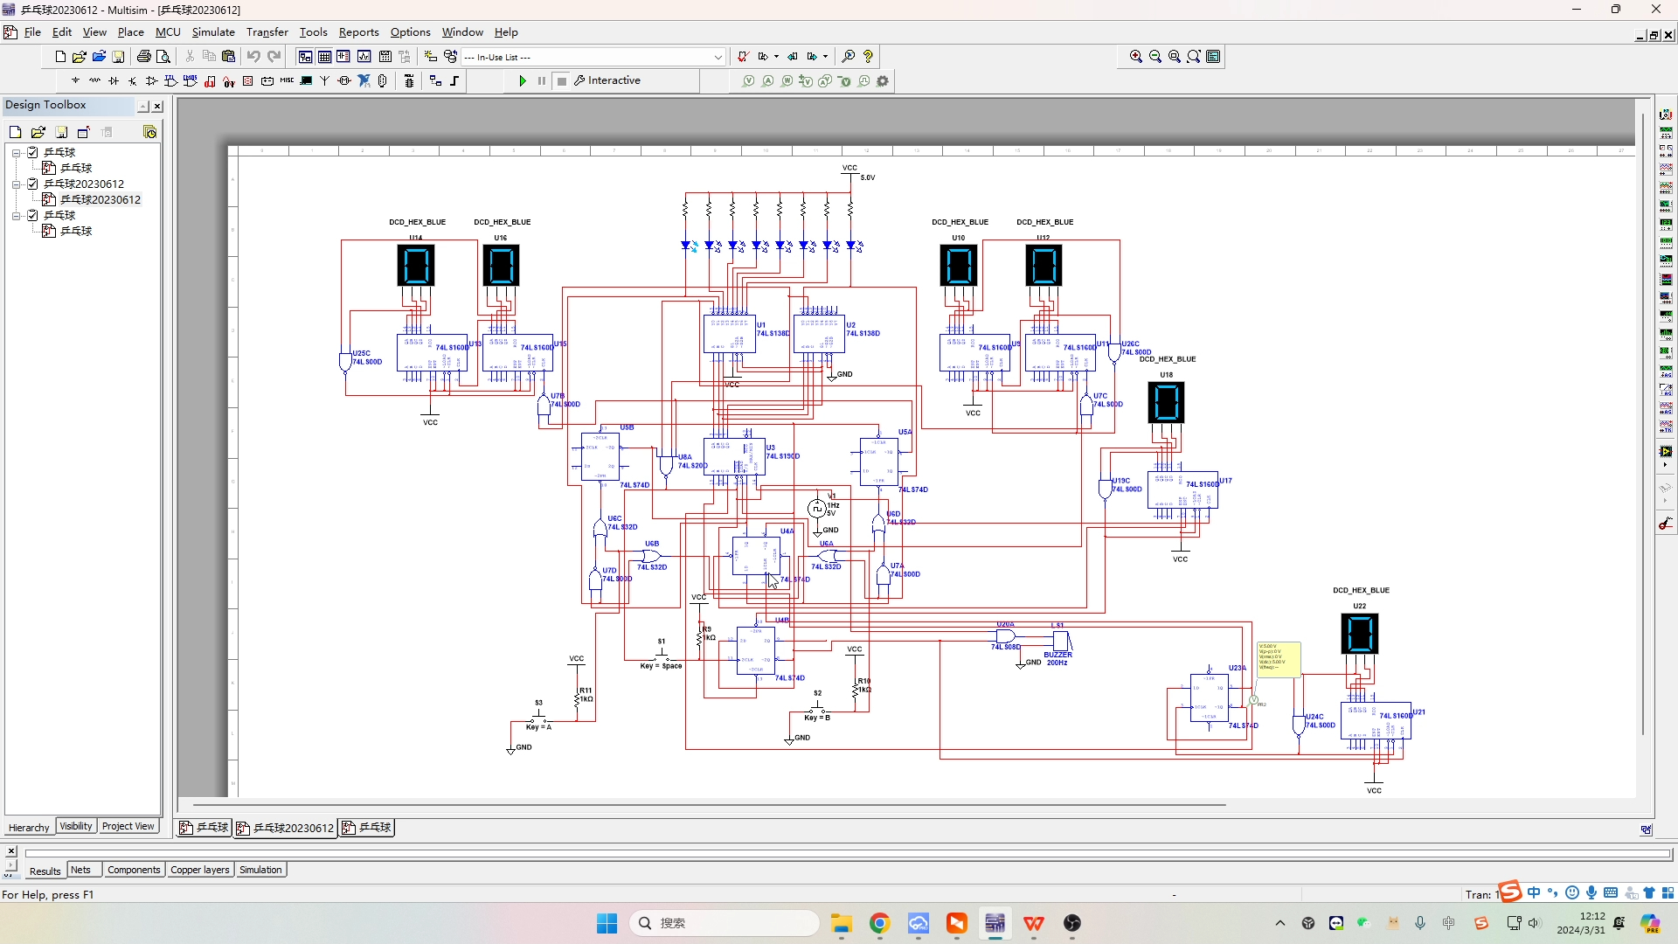Click the horizontal scrollbar under the schematic
The height and width of the screenshot is (944, 1678).
[709, 804]
